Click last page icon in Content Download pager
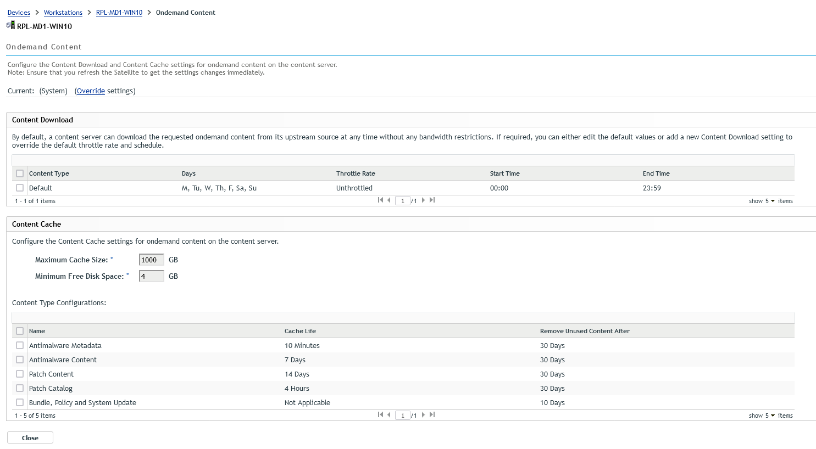 [x=432, y=200]
